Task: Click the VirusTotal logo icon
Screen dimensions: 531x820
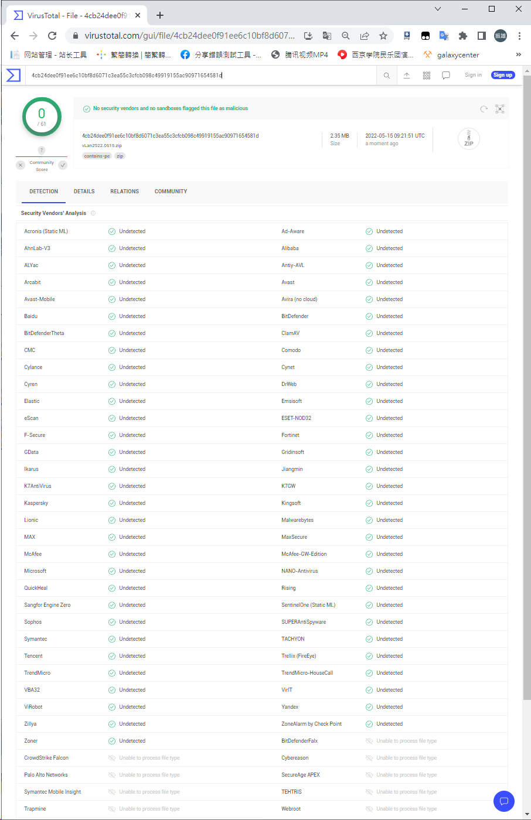Action: (x=13, y=75)
